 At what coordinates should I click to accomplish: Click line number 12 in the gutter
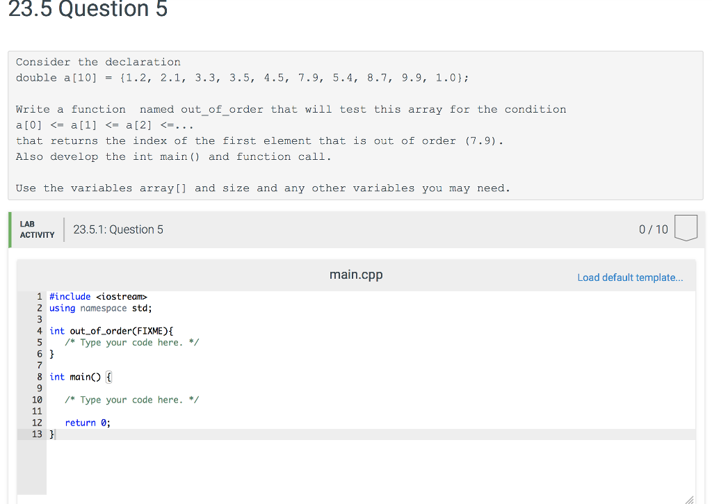pyautogui.click(x=37, y=423)
